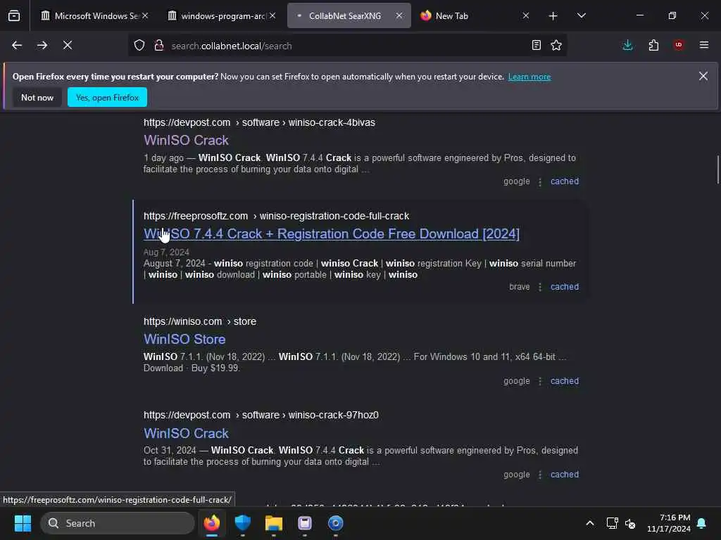This screenshot has height=540, width=721.
Task: Open the Firefox View icon in the tab strip
Action: [14, 16]
